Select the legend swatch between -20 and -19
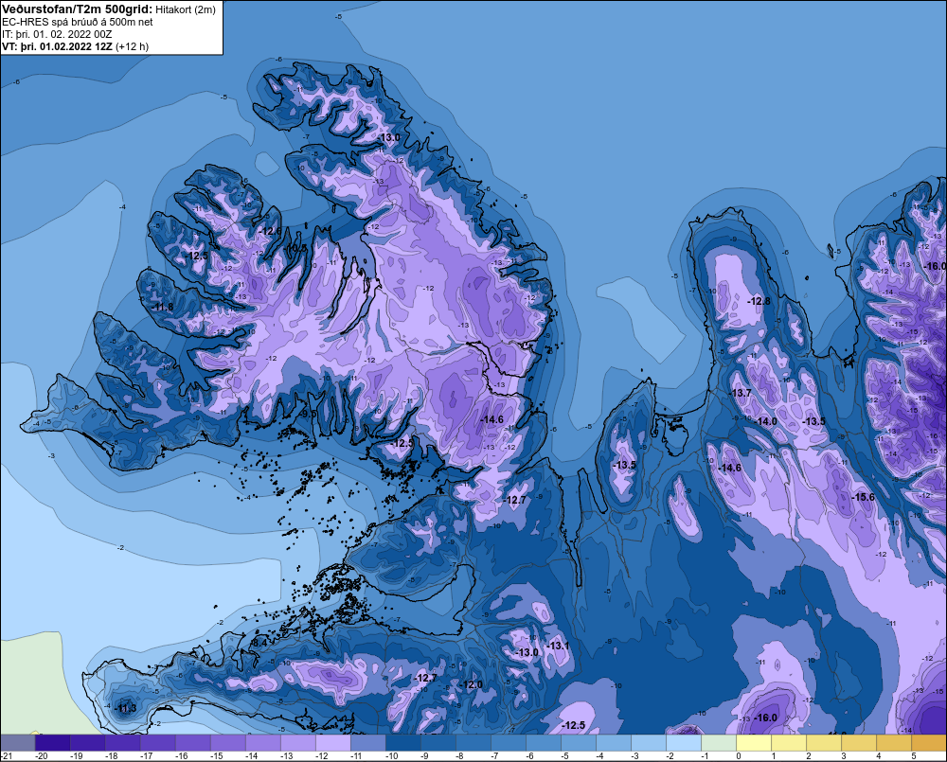 pos(52,742)
